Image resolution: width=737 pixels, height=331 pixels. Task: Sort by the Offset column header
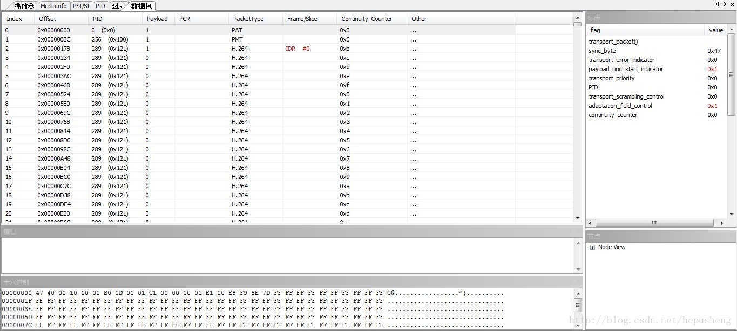pos(61,19)
